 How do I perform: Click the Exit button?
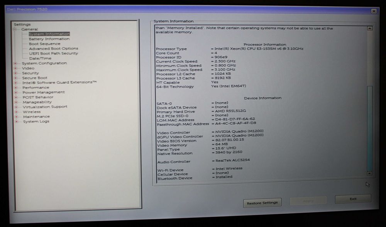(x=353, y=199)
